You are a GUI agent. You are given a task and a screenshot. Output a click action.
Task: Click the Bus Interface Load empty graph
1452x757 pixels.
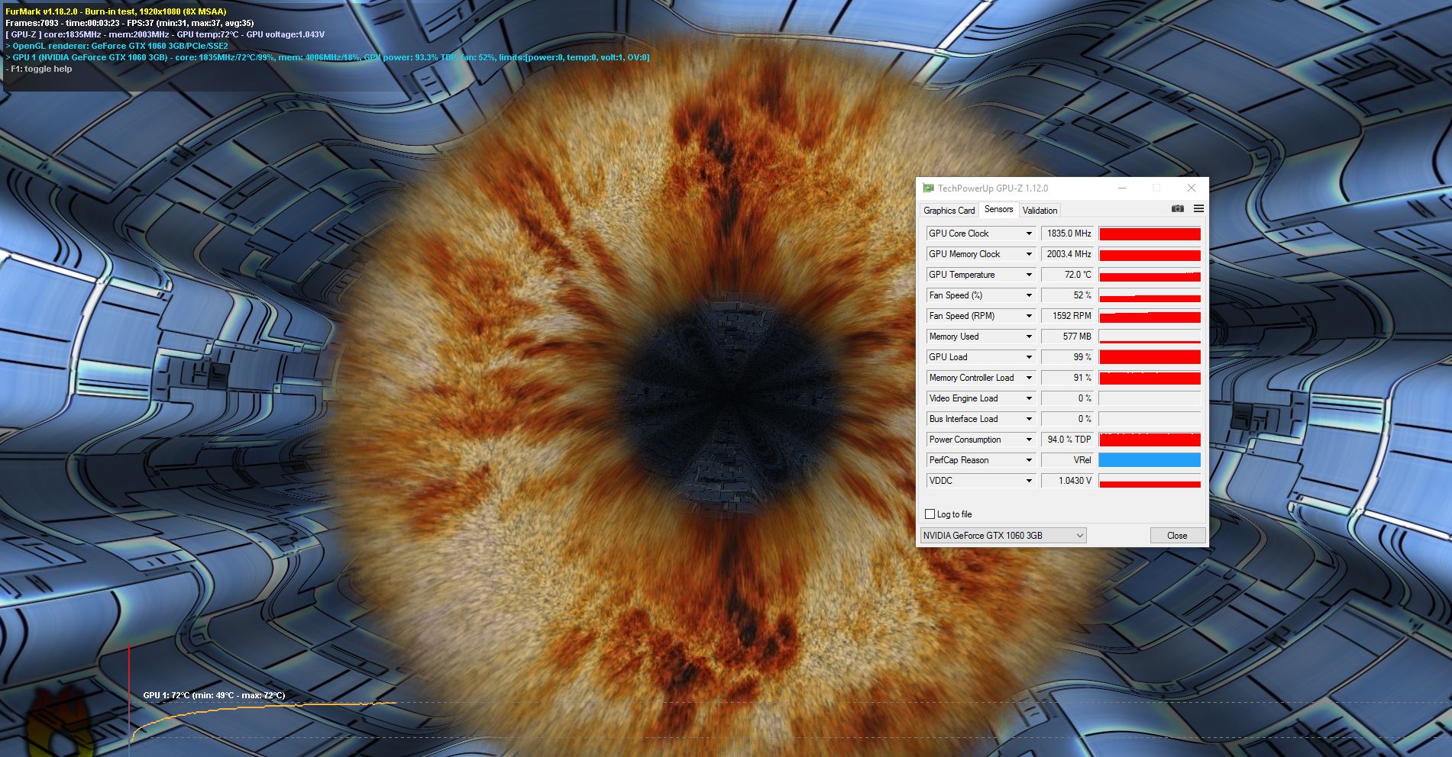[1150, 419]
